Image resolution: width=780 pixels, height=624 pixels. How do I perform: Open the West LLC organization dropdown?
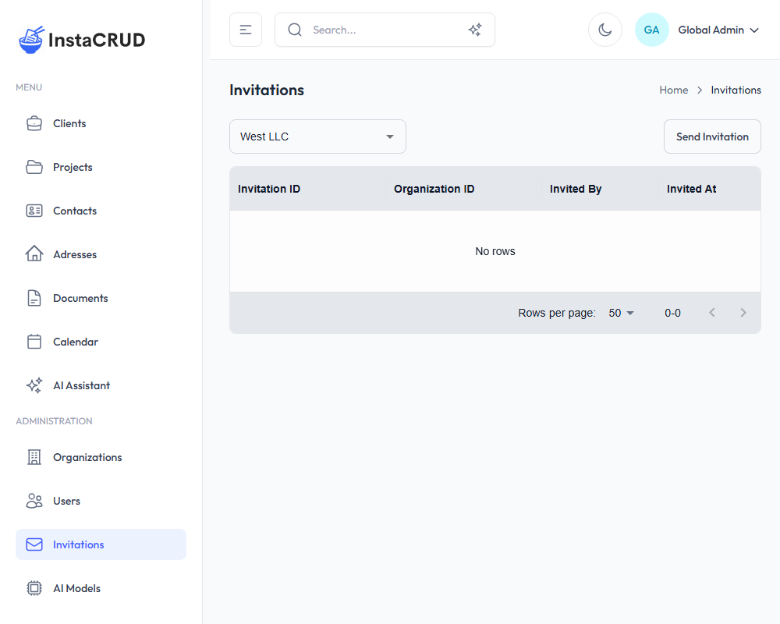coord(317,136)
